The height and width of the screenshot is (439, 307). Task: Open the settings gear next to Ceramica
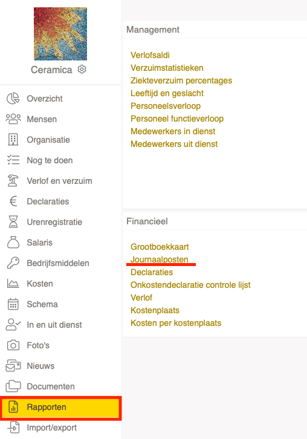[82, 69]
